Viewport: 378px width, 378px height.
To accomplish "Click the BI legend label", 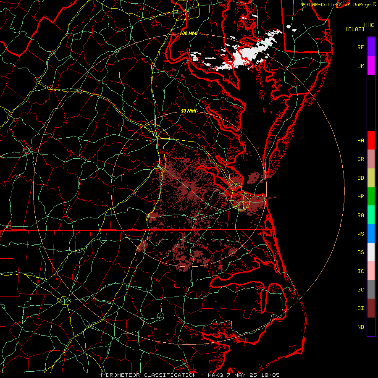I will [x=360, y=308].
